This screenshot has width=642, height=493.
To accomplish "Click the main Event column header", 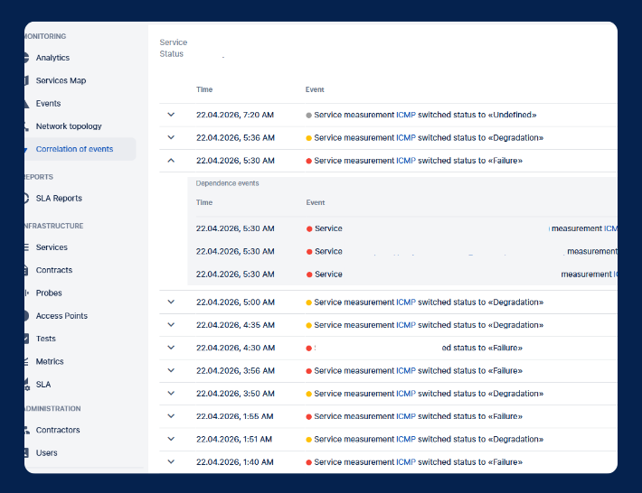I will [x=315, y=89].
